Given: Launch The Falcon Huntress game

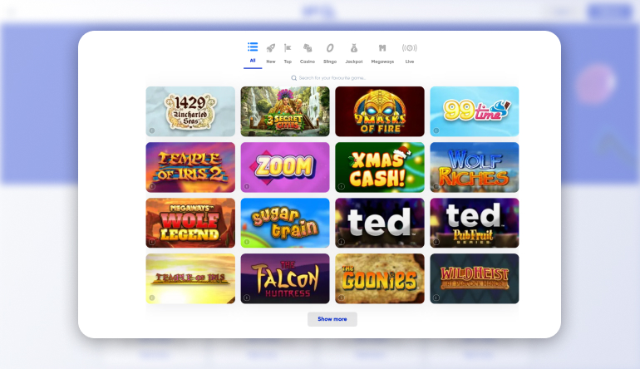Looking at the screenshot, I should (285, 278).
